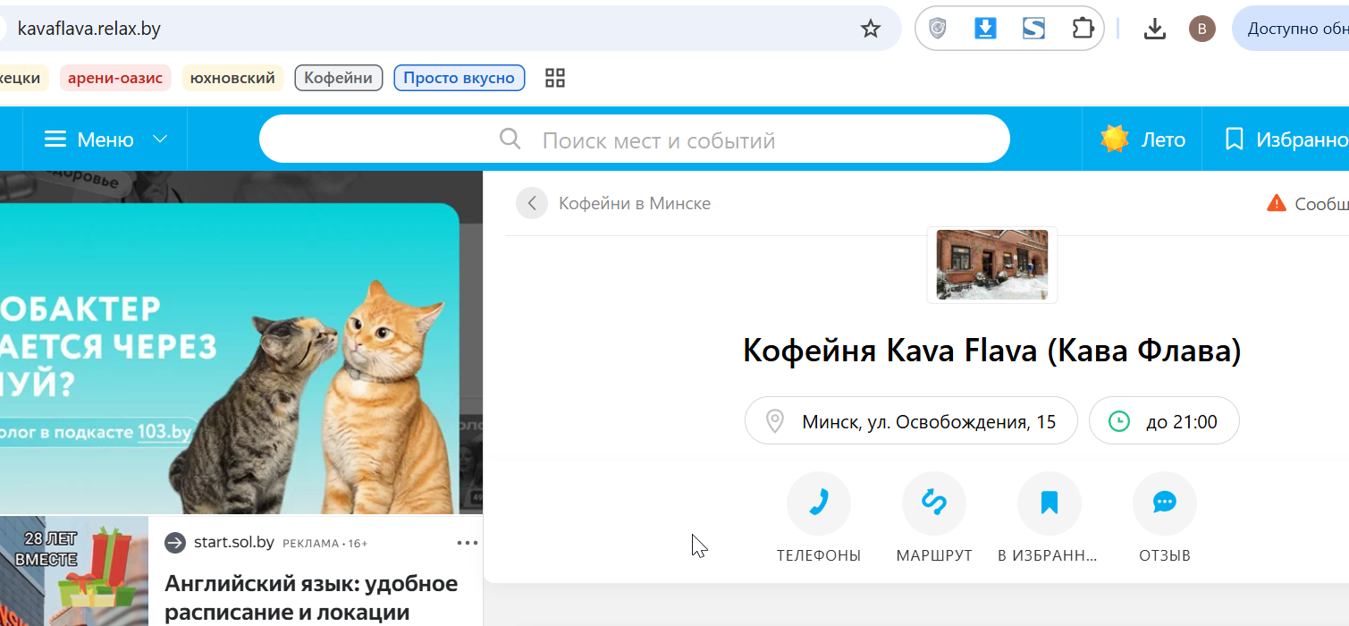Show browser downloads
The width and height of the screenshot is (1349, 626).
coord(1155,29)
